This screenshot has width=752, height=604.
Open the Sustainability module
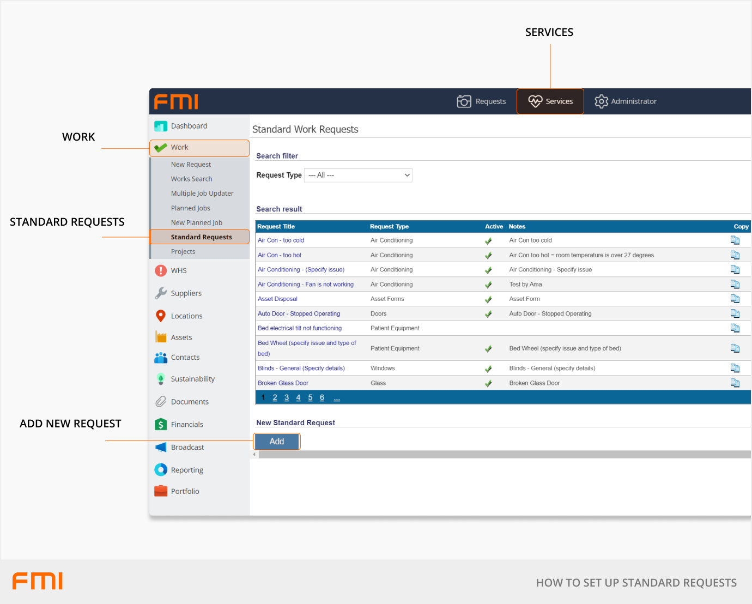click(192, 379)
